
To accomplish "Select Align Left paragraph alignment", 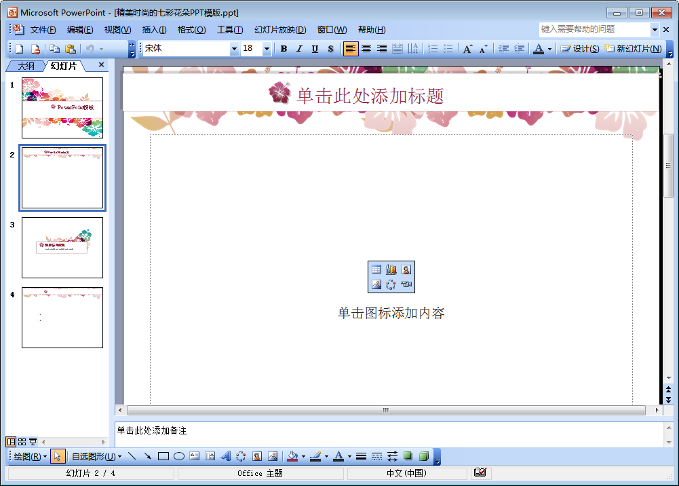I will [x=350, y=48].
